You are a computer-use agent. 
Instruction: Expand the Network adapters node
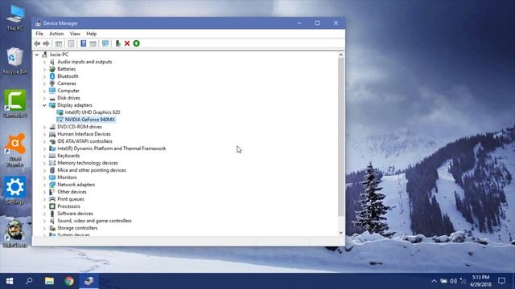tap(44, 185)
